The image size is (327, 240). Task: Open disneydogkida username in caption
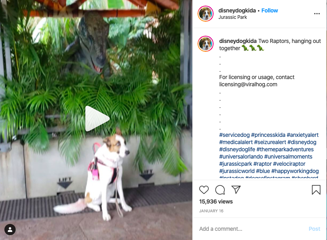238,41
